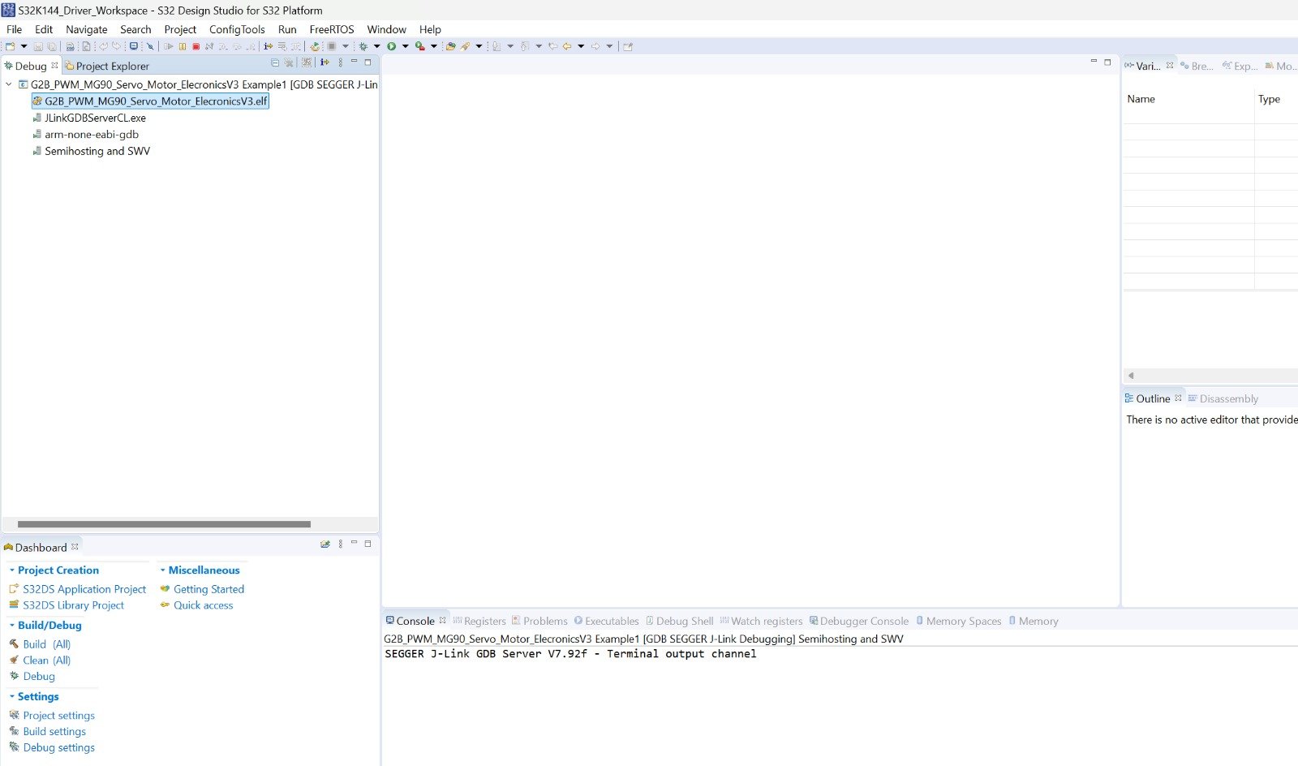Collapse the Miscellaneous dashboard section
This screenshot has width=1298, height=766.
tap(163, 570)
